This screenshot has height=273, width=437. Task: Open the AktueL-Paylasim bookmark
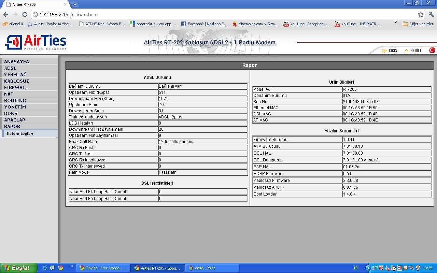pyautogui.click(x=51, y=24)
